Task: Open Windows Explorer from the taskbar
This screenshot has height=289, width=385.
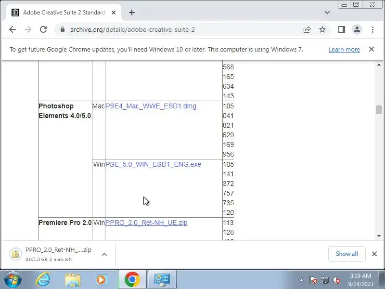Action: [x=73, y=280]
